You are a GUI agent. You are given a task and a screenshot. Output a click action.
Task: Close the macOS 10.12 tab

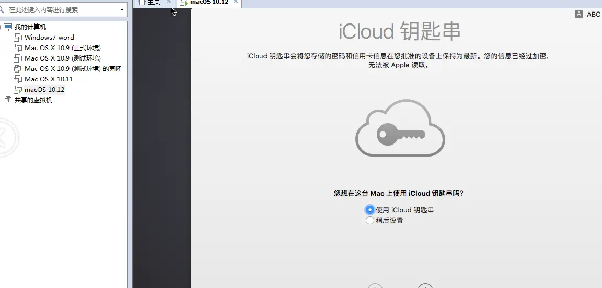236,2
